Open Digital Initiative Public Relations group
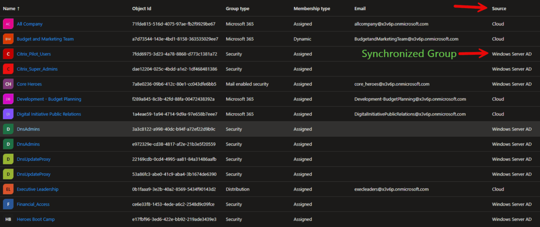Viewport: 540px width, 227px height. coord(49,114)
